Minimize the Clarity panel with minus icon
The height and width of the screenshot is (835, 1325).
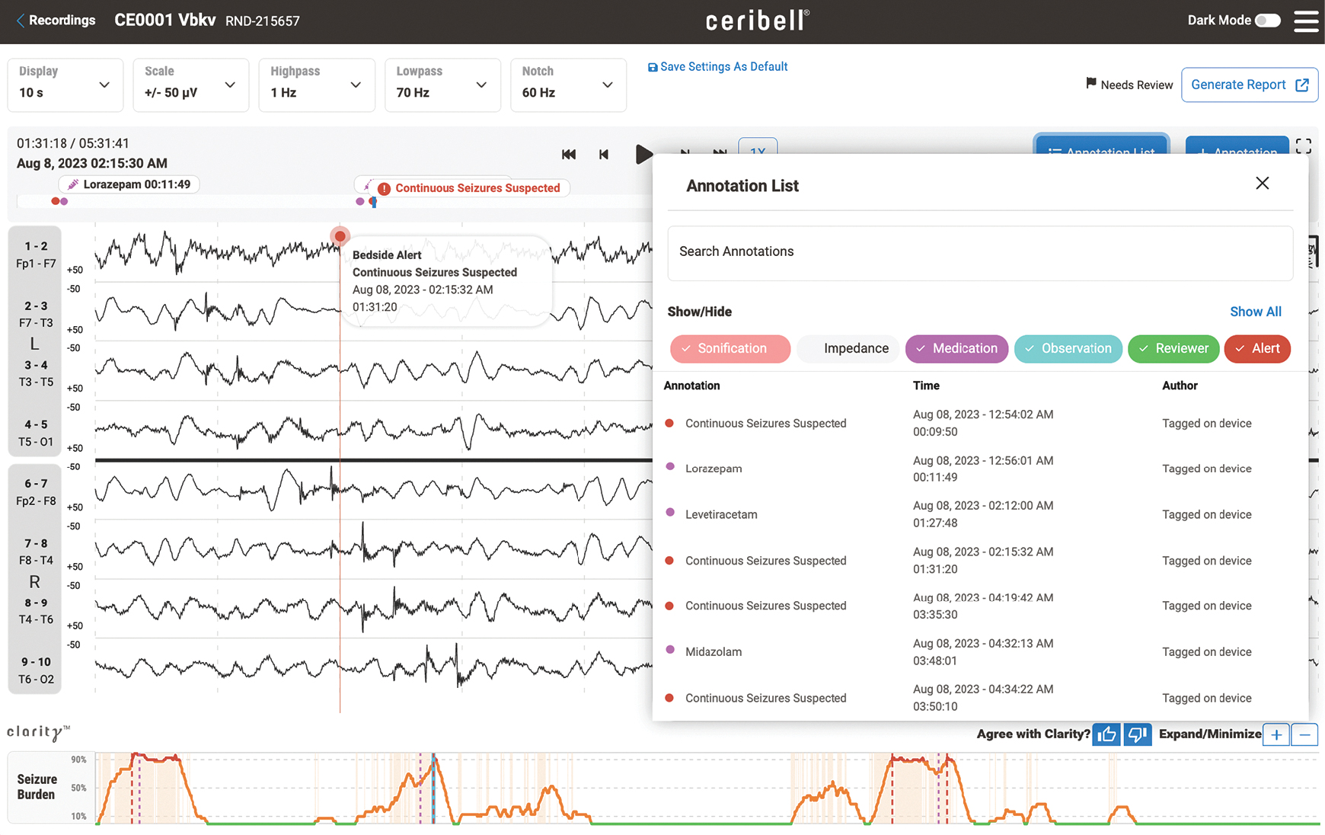coord(1304,735)
